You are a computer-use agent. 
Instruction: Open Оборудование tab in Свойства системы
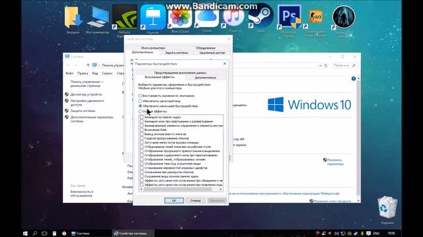click(x=206, y=48)
